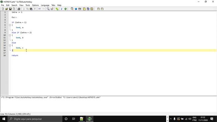Click the Cut scissors icon
217x122 pixels.
[24, 9]
